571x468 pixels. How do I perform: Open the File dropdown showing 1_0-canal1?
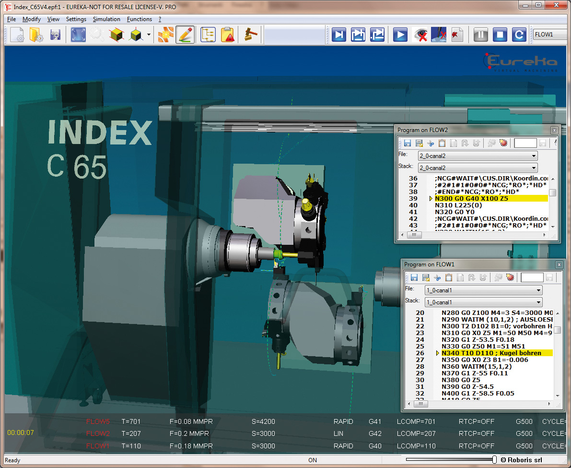click(x=484, y=290)
